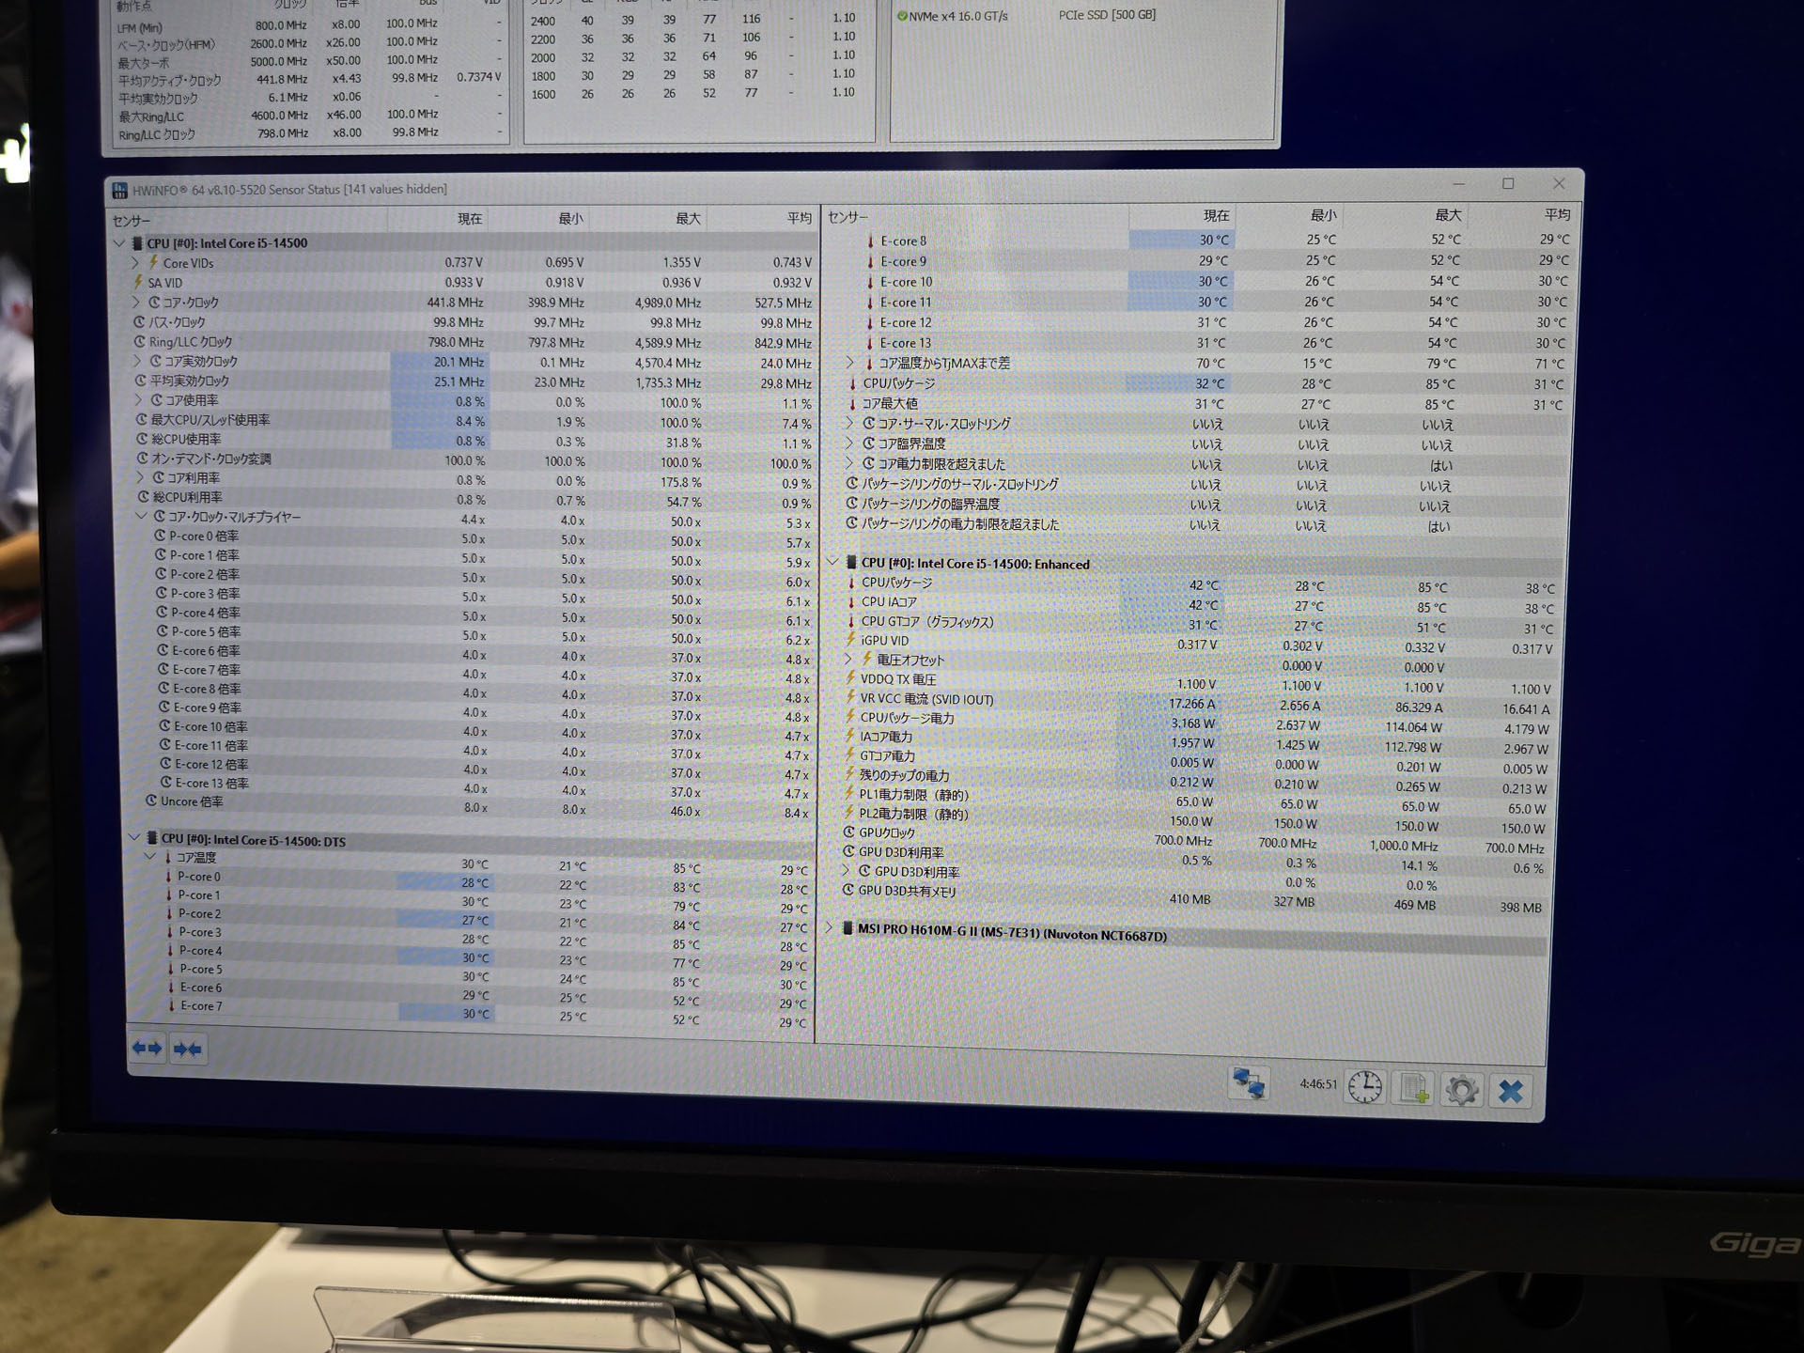Open the network remote monitoring icon
Viewport: 1804px width, 1353px height.
[x=1248, y=1083]
